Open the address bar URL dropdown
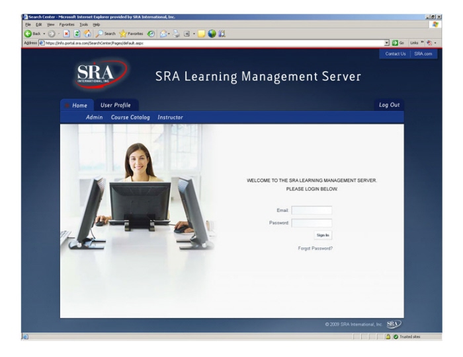 pyautogui.click(x=387, y=43)
